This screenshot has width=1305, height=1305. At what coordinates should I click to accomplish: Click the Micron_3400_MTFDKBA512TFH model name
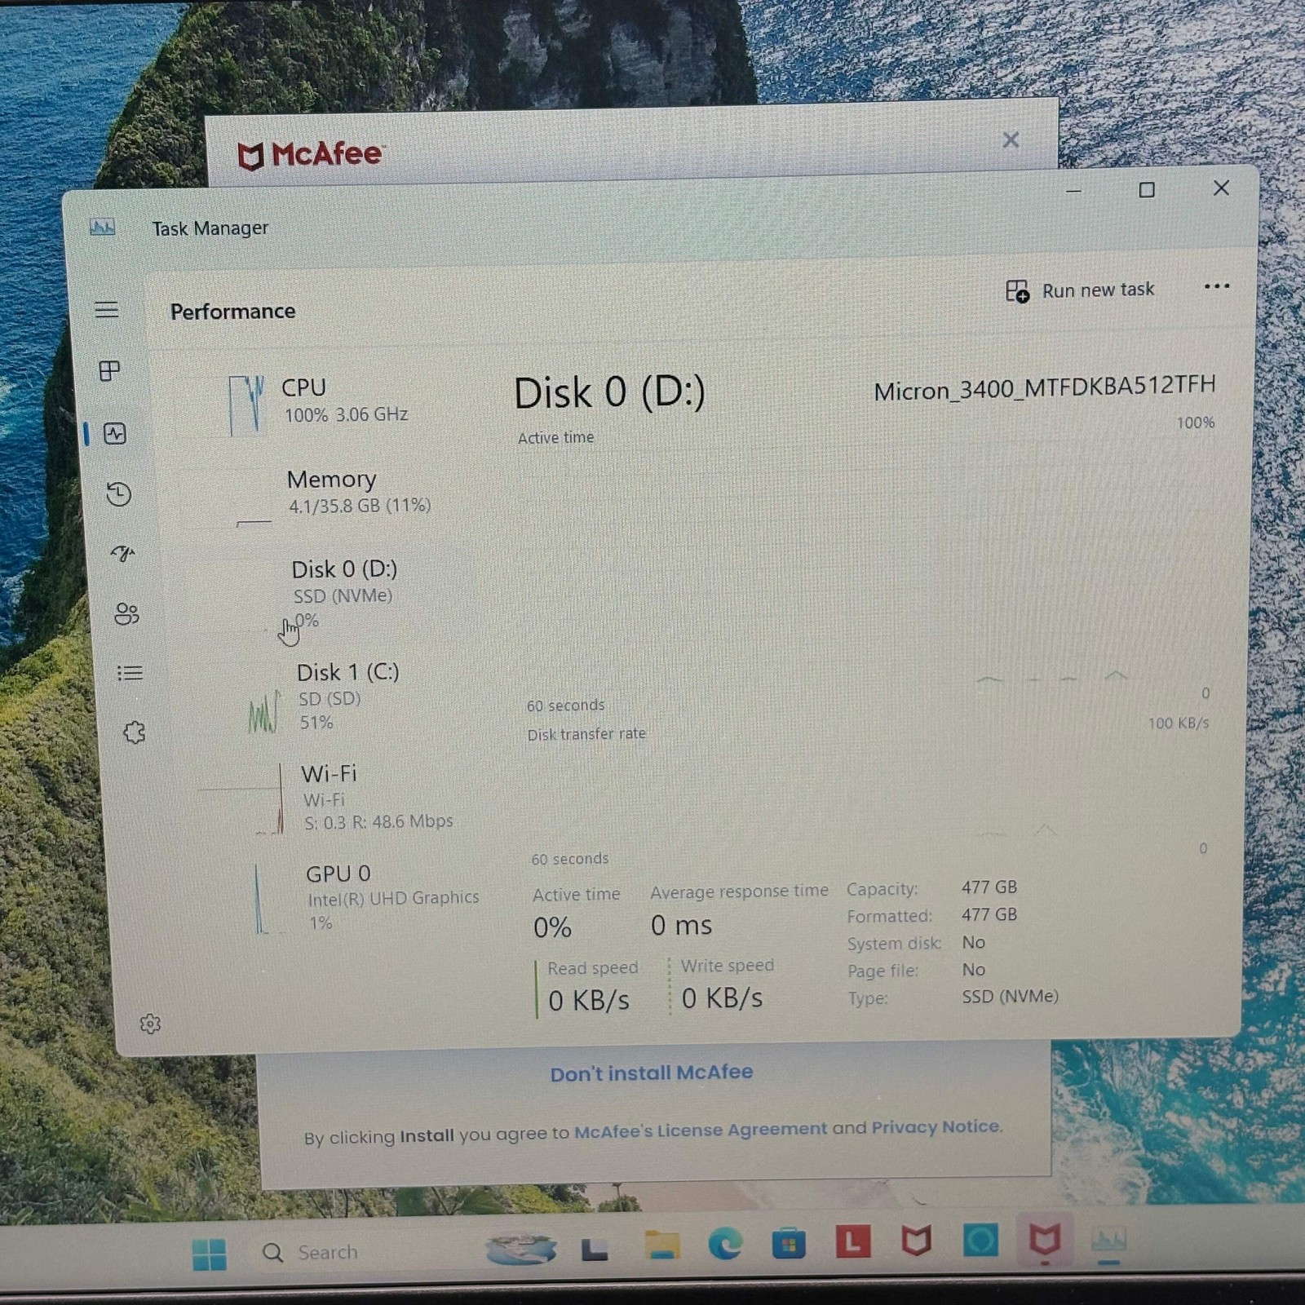pyautogui.click(x=1044, y=388)
